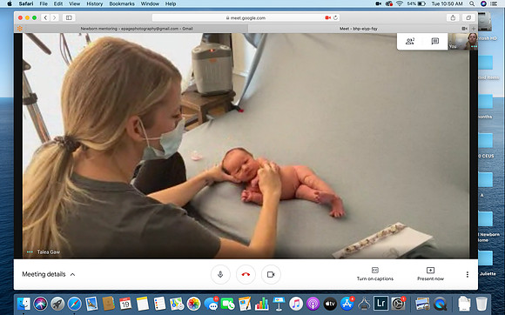Open System Preferences gear in Dock
505x315 pixels.
coord(398,304)
